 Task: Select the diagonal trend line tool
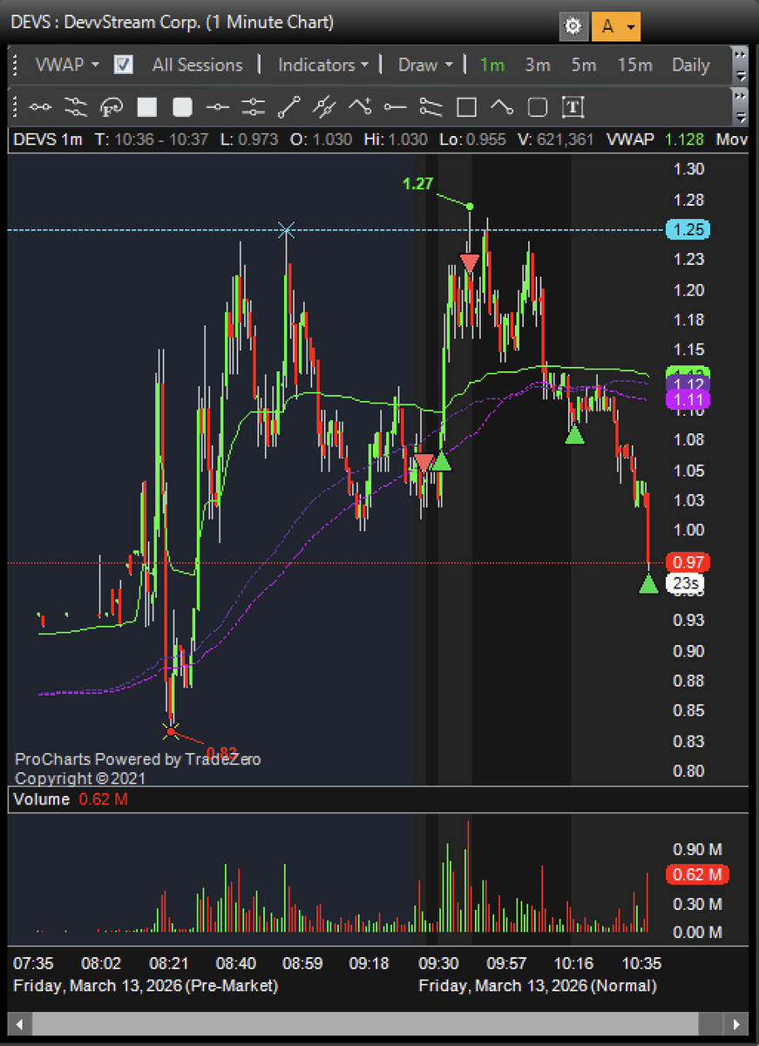point(288,107)
